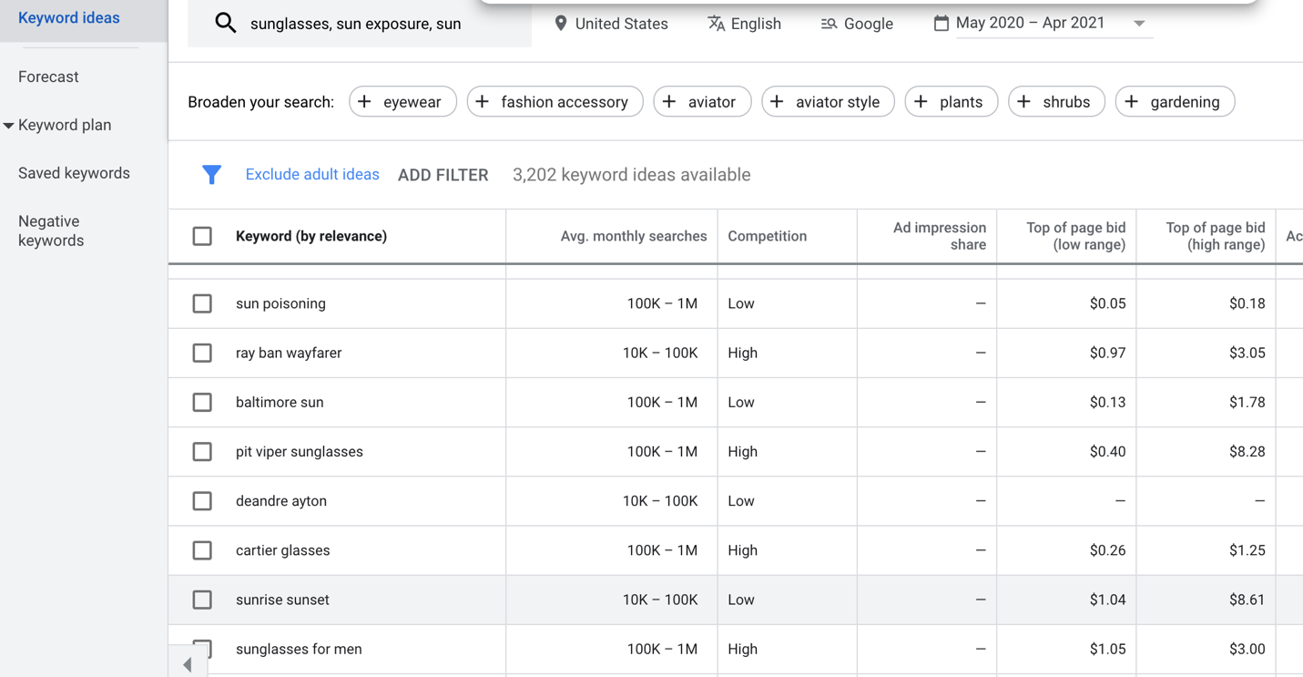
Task: Click the blue filter funnel icon
Action: tap(211, 175)
